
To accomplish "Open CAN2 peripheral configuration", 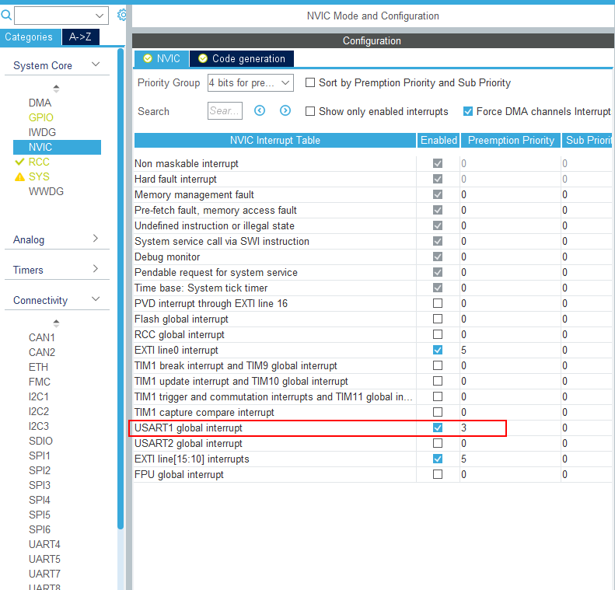I will coord(41,352).
